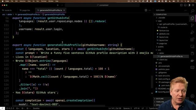
Task: Collapse the api/githubProfile folder
Action: [171, 24]
